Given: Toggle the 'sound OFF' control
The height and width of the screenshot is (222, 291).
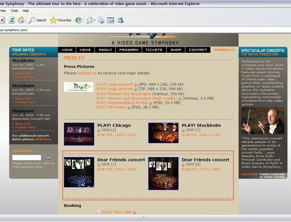Looking at the screenshot, I should (249, 174).
